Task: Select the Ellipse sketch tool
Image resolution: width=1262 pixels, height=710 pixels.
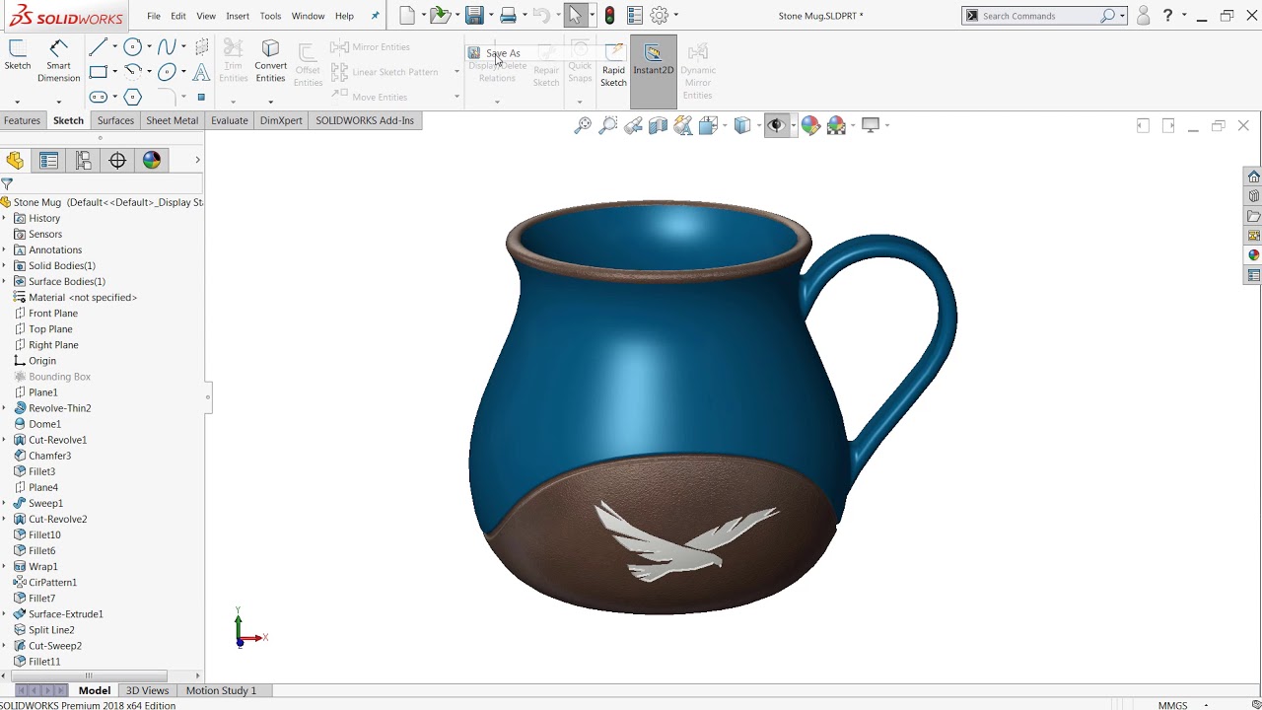Action: tap(167, 71)
